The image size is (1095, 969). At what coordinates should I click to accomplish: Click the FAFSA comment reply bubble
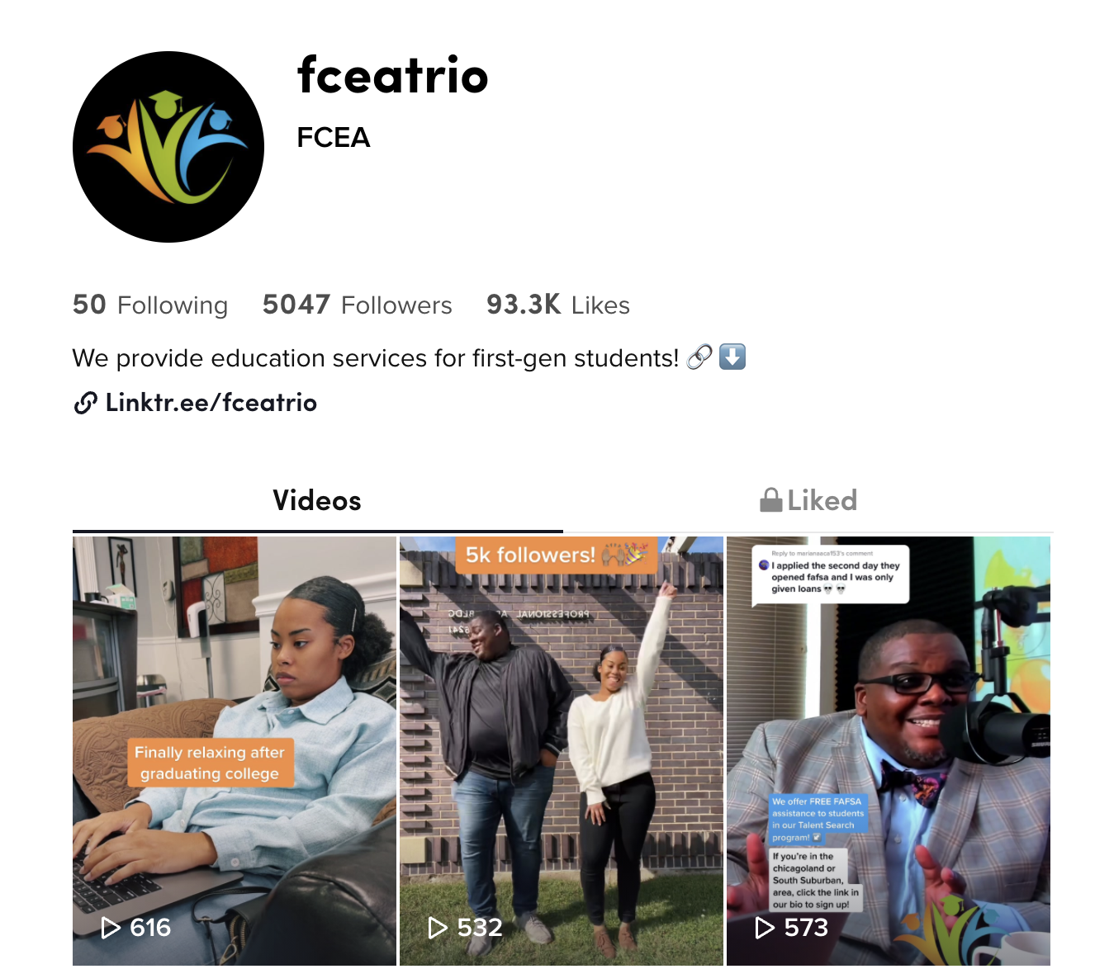pyautogui.click(x=831, y=574)
